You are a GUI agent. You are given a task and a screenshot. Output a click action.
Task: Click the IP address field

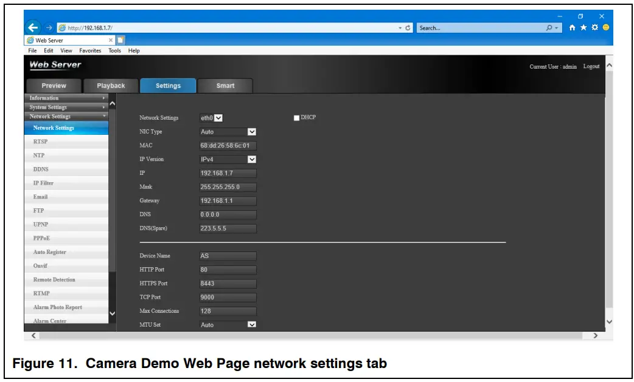pyautogui.click(x=228, y=173)
